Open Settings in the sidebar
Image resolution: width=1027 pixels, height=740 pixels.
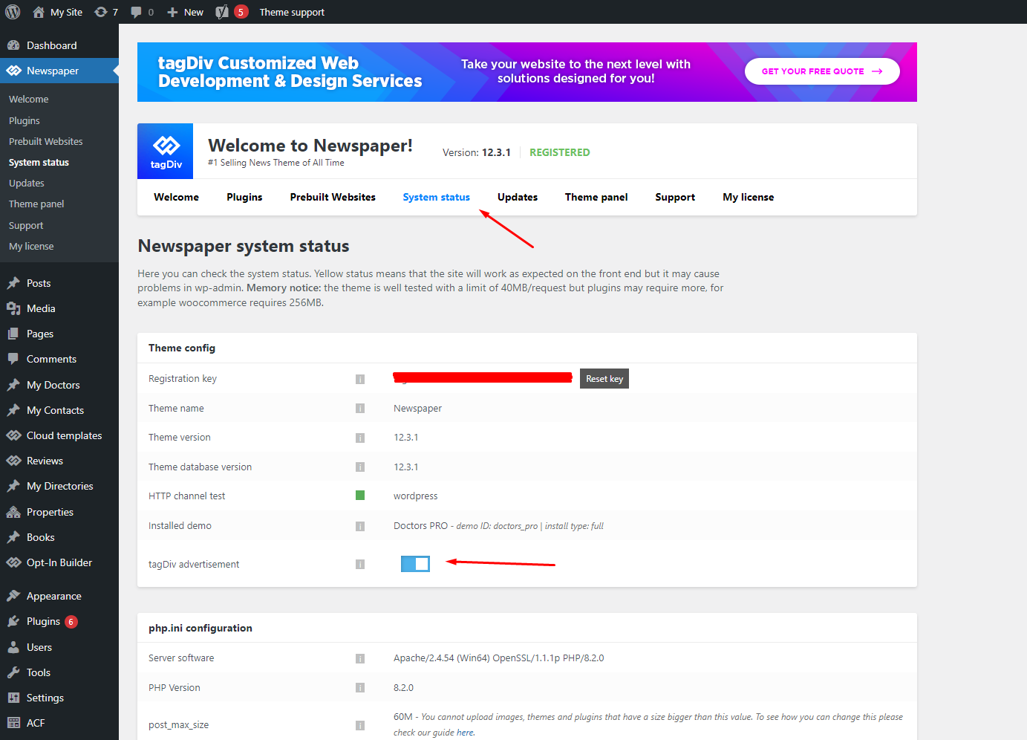pos(59,698)
